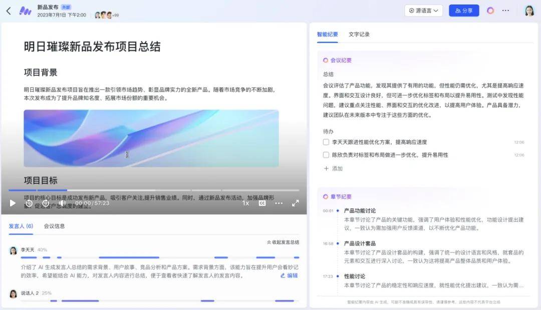Check the 陈欣负责对标签和布局 to-do
This screenshot has height=310, width=541.
(x=326, y=155)
